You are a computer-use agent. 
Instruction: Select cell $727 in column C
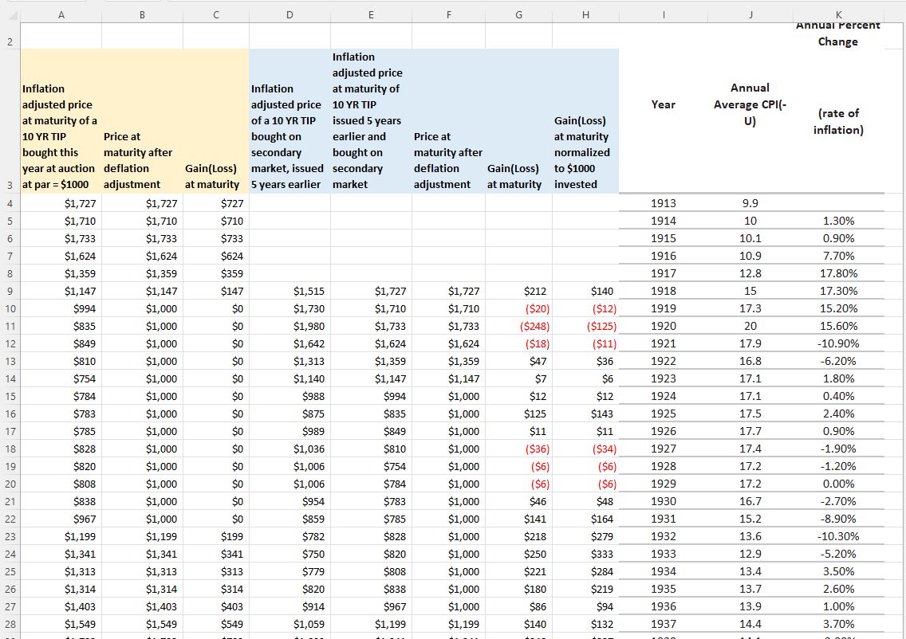point(215,204)
